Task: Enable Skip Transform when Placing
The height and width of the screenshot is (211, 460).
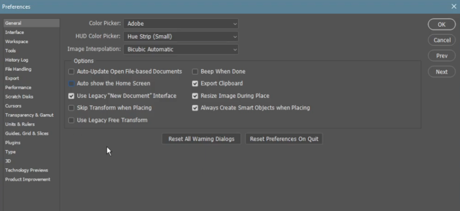Action: [71, 108]
